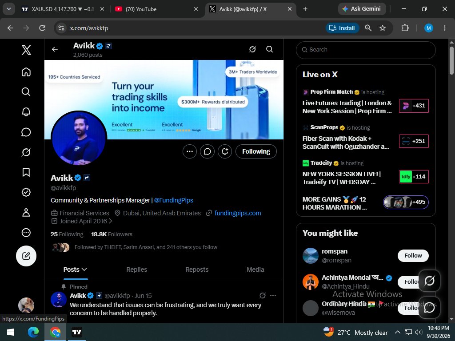This screenshot has width=455, height=341.
Task: Click the Following button
Action: [256, 151]
